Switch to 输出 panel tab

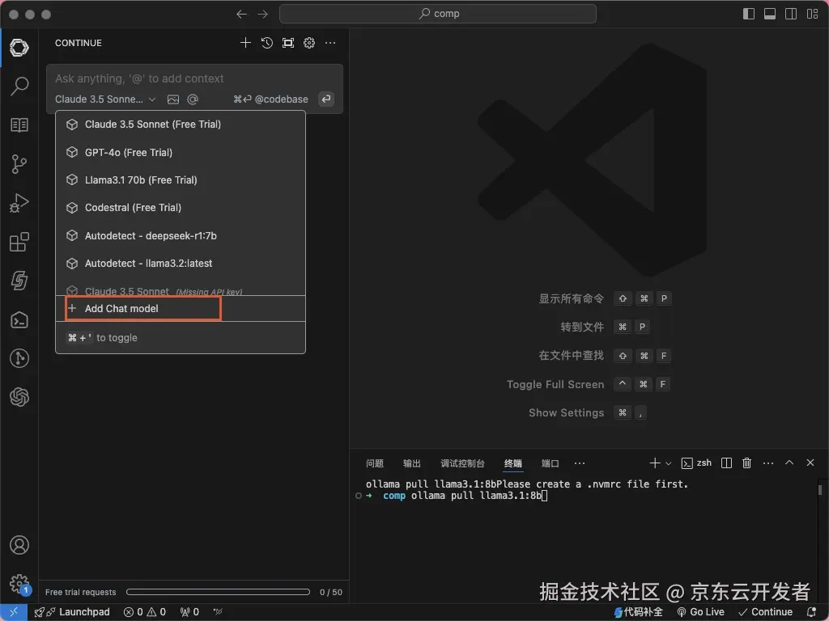pos(412,463)
